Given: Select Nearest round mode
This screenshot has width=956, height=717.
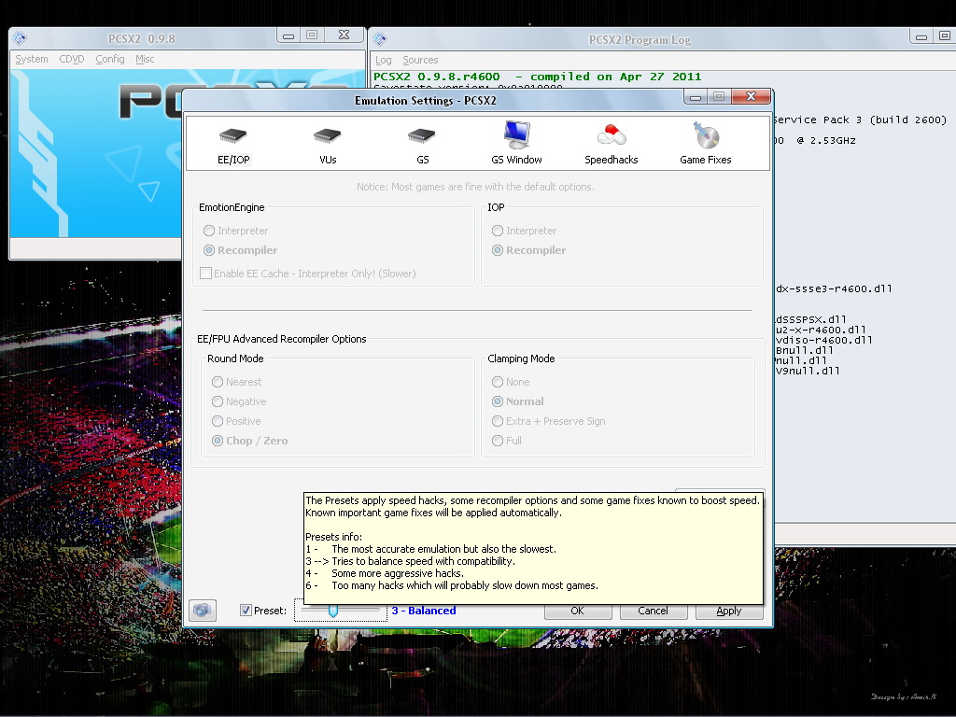Looking at the screenshot, I should click(x=217, y=382).
